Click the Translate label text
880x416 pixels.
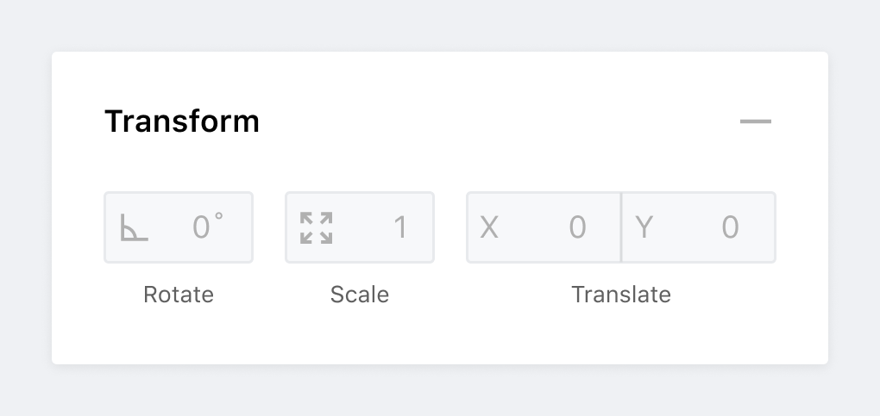pos(621,295)
